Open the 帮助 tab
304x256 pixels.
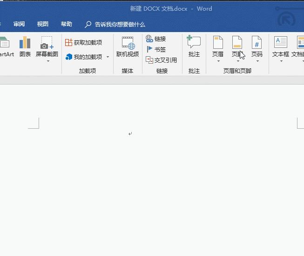coord(67,24)
